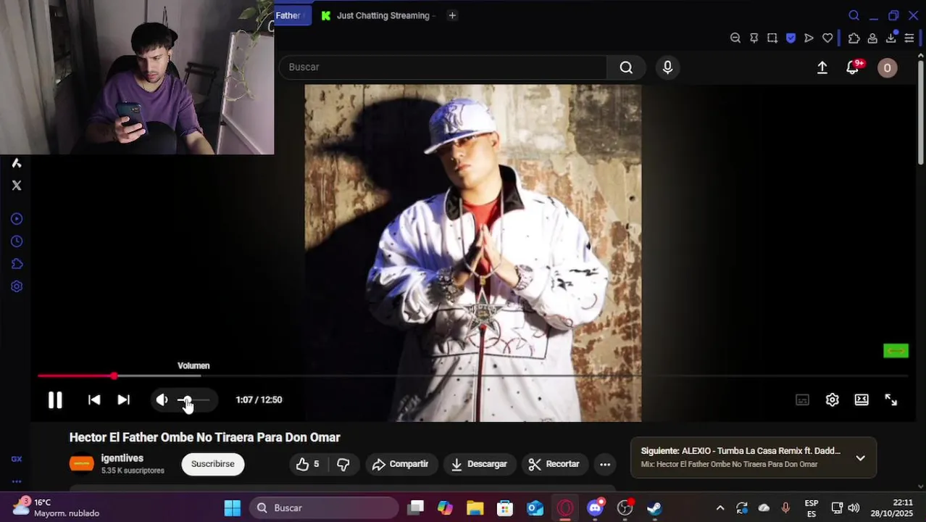
Task: Open the easy setup sliders menu
Action: click(x=909, y=38)
